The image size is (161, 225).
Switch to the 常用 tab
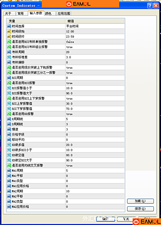click(20, 14)
